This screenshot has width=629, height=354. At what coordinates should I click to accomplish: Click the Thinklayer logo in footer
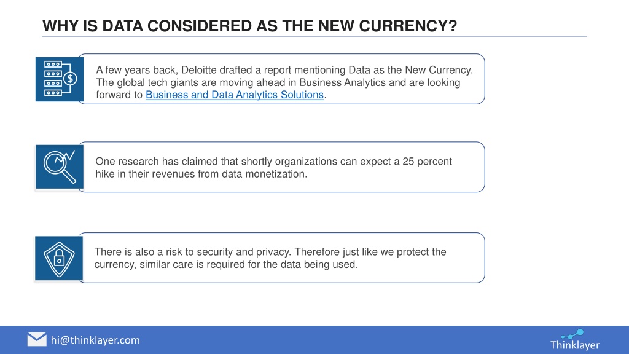574,339
